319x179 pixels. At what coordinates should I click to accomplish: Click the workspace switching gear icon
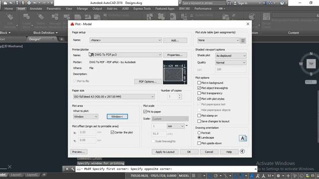coord(278,176)
